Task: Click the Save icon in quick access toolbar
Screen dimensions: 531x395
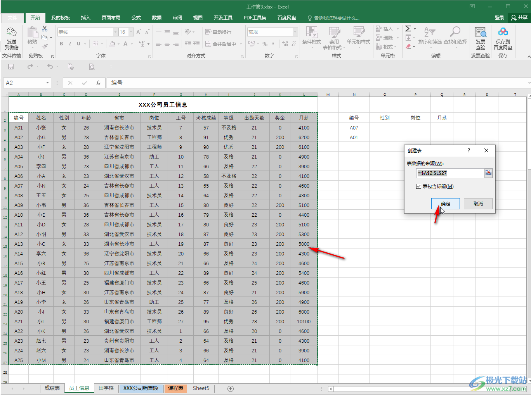Action: pyautogui.click(x=11, y=67)
